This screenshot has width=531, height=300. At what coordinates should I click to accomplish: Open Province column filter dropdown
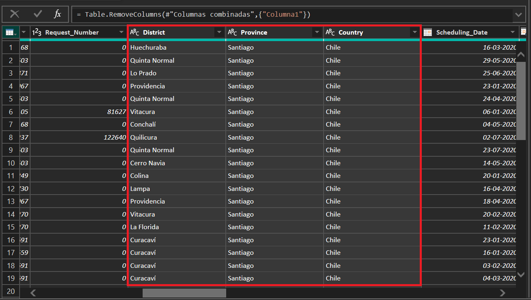[x=317, y=32]
